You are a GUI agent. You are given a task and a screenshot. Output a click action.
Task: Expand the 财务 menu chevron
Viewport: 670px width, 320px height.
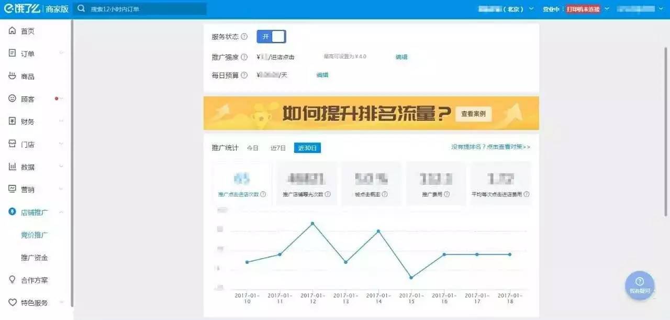pyautogui.click(x=61, y=122)
